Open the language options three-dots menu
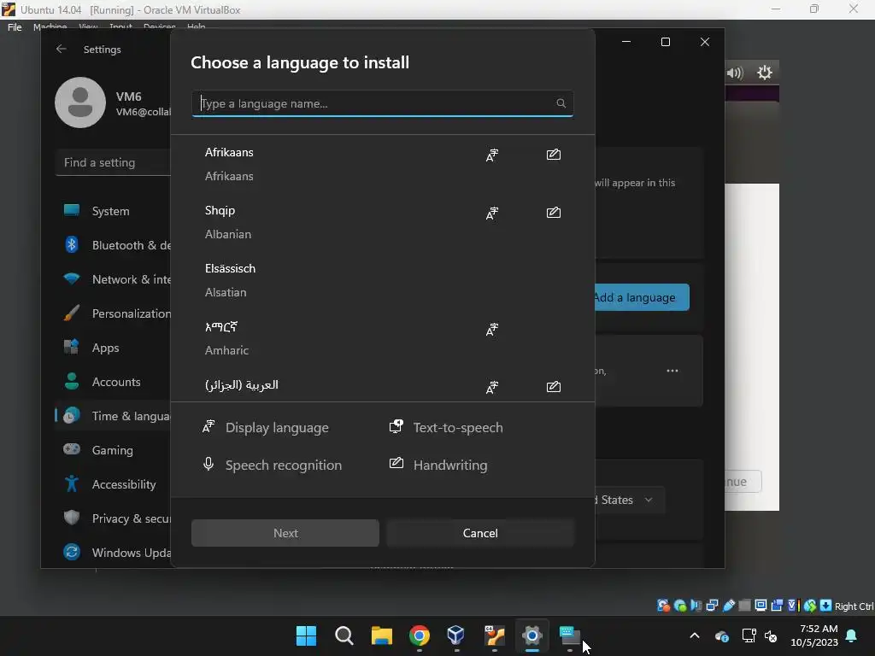 click(x=672, y=371)
